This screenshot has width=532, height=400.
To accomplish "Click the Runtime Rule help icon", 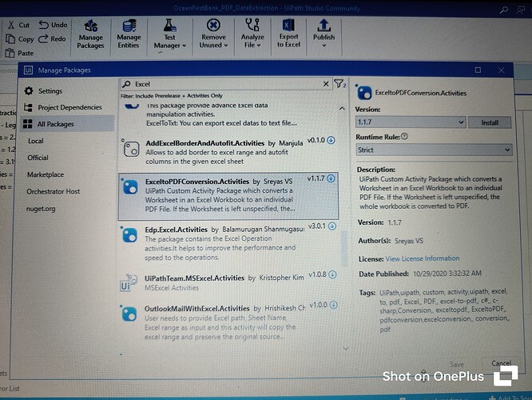I will (x=404, y=136).
